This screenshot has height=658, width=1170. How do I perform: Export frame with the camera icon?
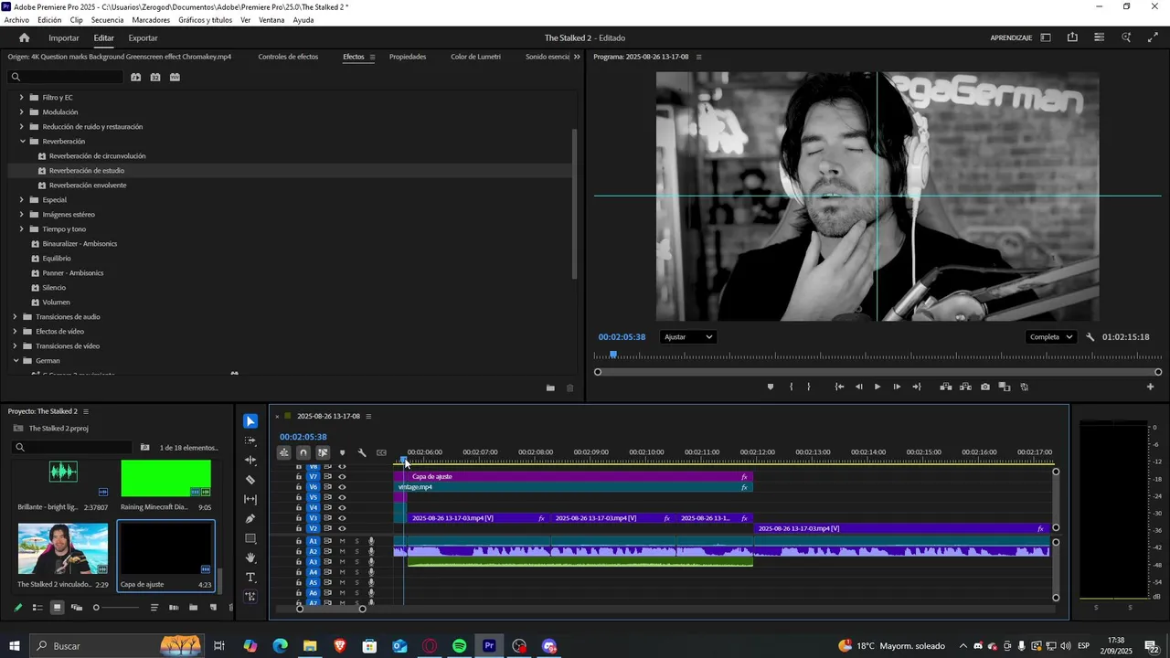point(984,387)
